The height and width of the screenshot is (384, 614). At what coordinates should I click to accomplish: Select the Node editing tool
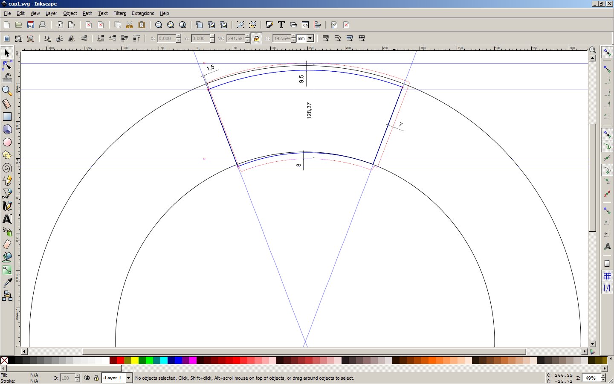click(7, 66)
